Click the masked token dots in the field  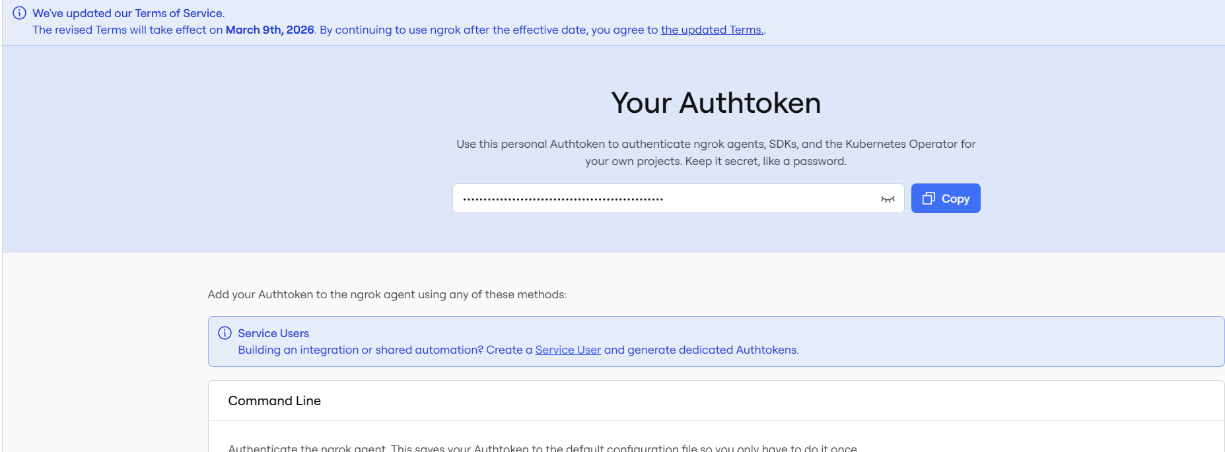[563, 199]
